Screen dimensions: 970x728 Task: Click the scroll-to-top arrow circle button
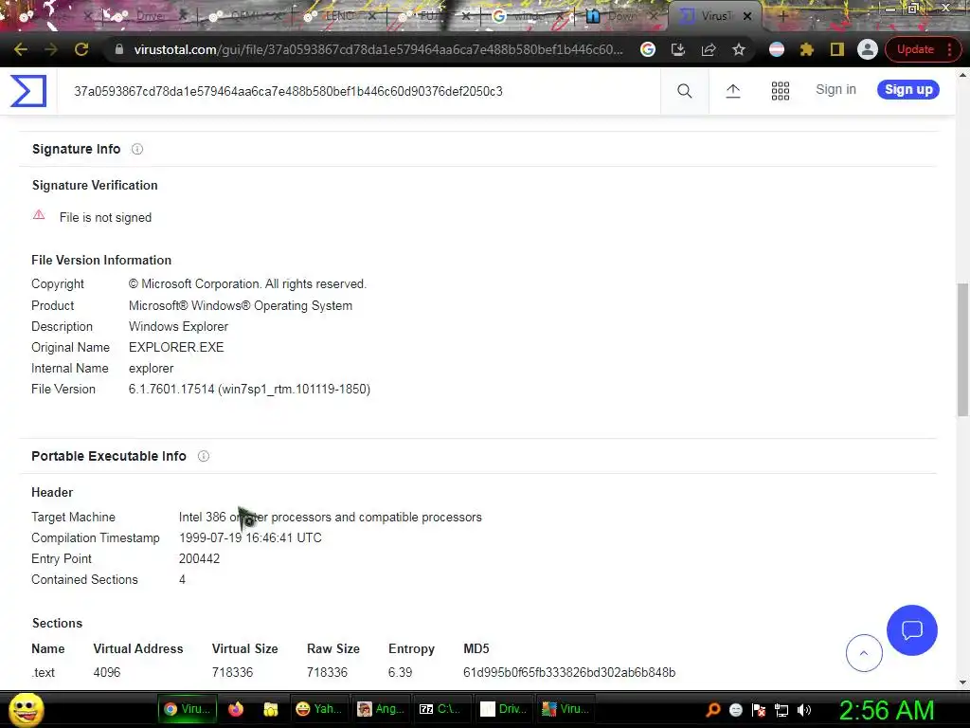click(864, 652)
